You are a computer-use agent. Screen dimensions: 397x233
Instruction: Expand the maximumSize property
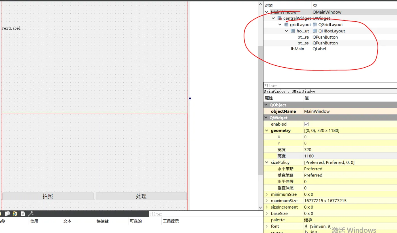267,201
